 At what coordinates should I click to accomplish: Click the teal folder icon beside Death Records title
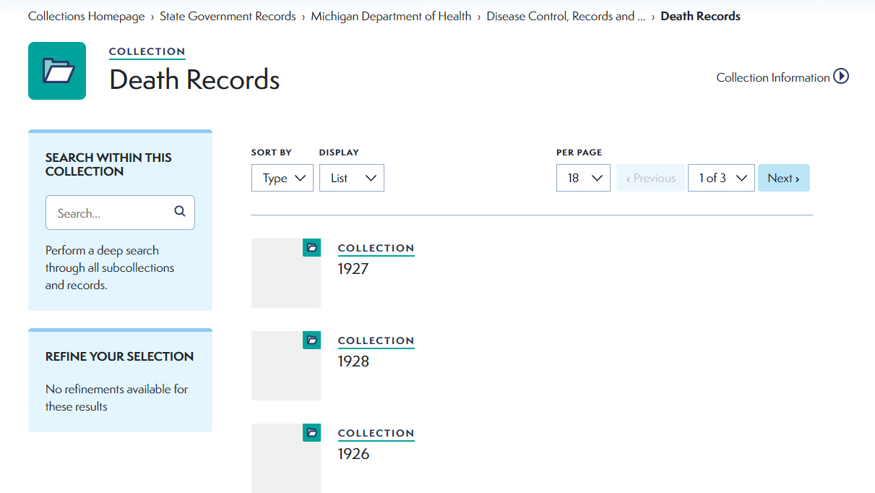[x=56, y=70]
